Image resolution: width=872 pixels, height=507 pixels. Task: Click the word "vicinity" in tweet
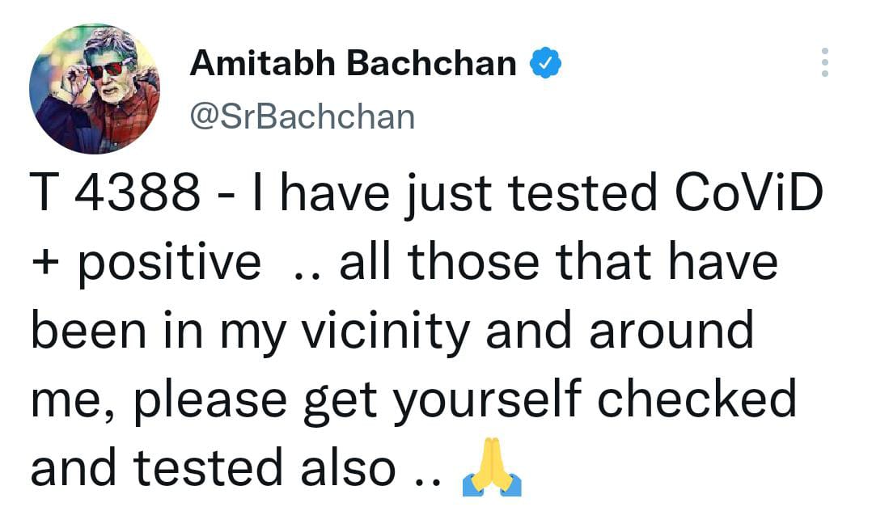click(x=381, y=332)
